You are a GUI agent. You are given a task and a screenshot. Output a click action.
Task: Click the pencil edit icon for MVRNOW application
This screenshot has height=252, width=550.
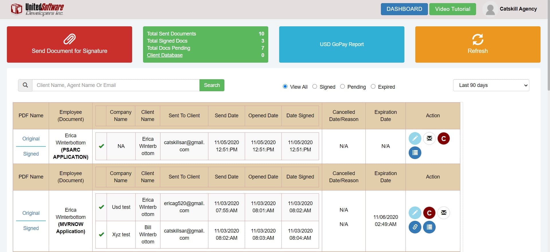(415, 213)
